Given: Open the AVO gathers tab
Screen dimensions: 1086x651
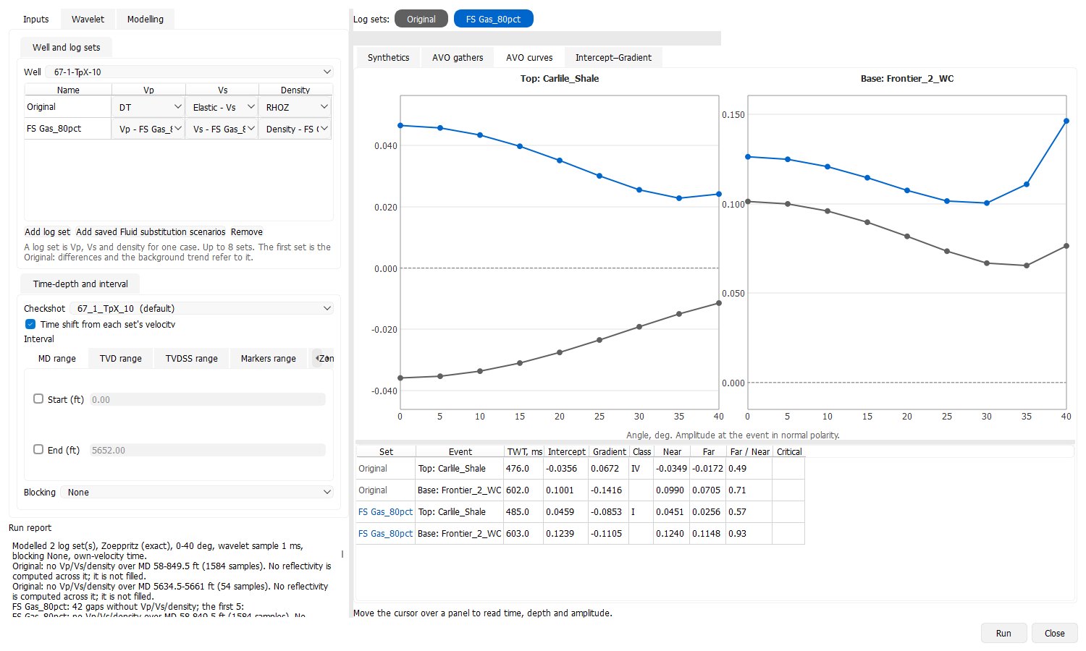Looking at the screenshot, I should (458, 57).
